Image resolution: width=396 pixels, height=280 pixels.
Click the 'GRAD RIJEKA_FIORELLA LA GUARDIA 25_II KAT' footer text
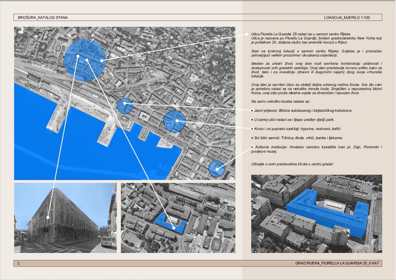click(x=337, y=263)
